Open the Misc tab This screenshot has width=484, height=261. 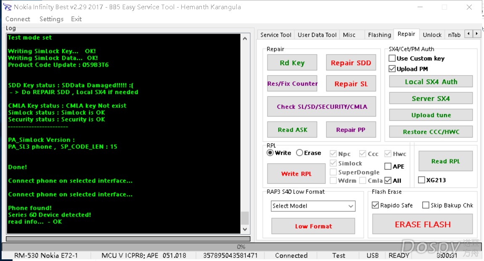[349, 35]
